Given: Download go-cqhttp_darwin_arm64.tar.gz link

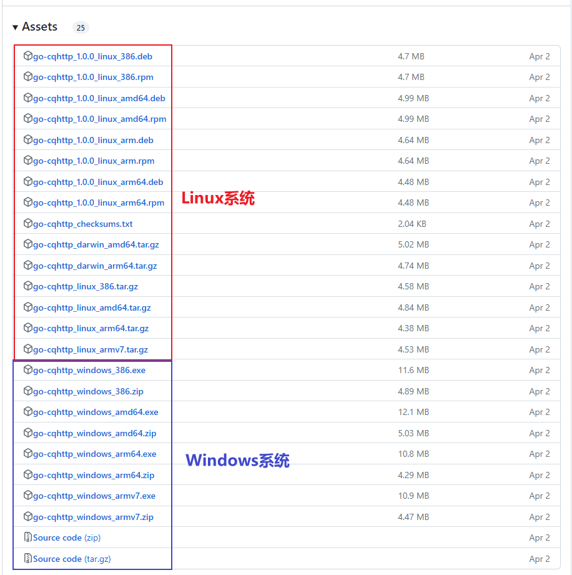Looking at the screenshot, I should point(95,266).
